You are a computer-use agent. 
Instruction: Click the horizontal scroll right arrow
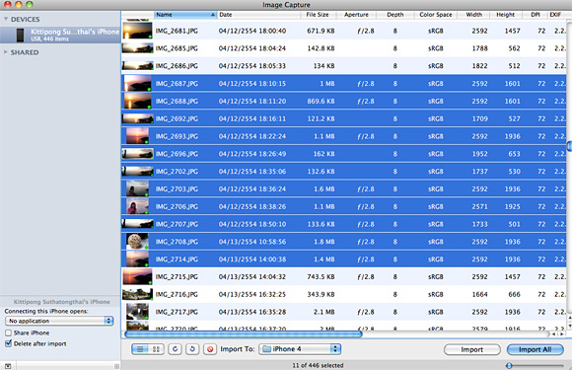click(x=562, y=333)
